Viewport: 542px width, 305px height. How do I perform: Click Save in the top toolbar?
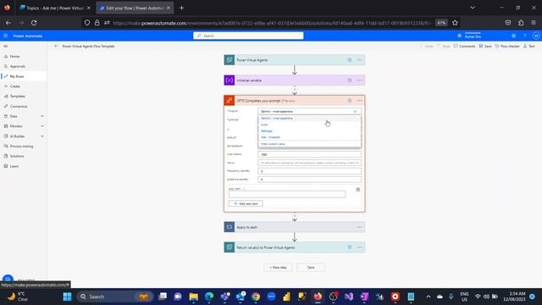[485, 46]
